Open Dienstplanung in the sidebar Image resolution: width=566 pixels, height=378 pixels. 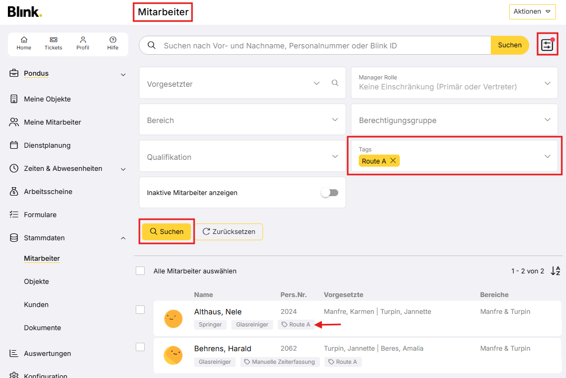point(47,145)
